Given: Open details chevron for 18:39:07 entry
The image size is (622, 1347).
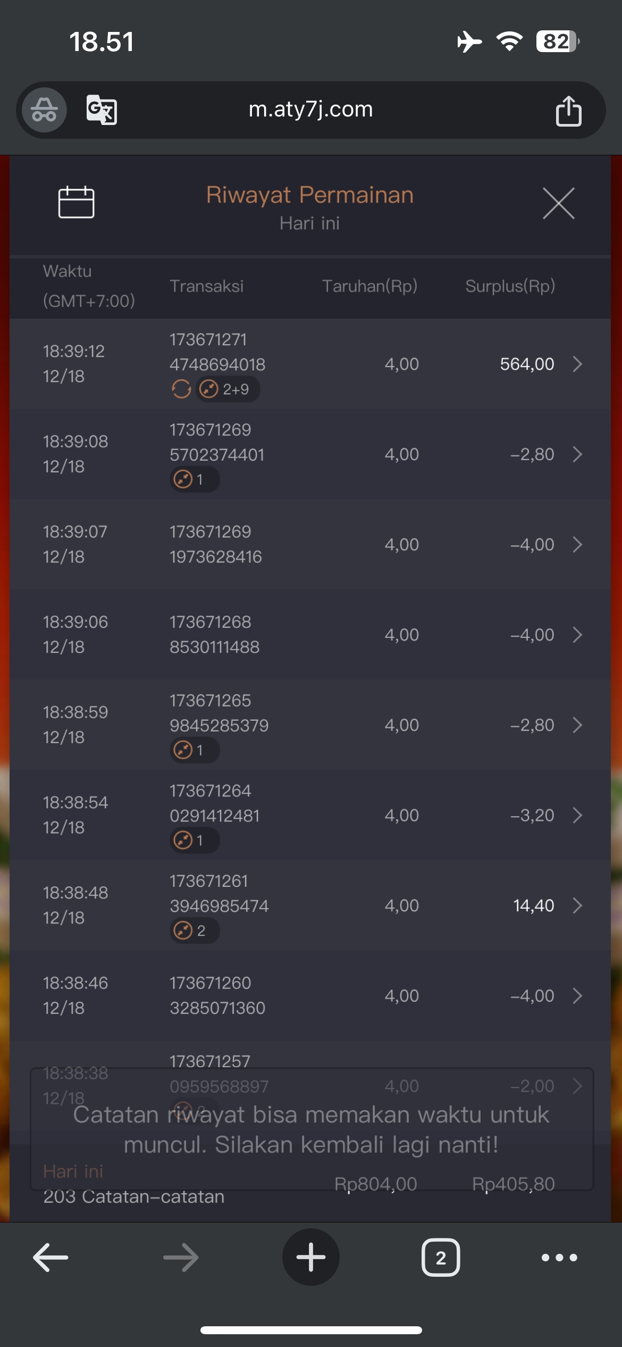Looking at the screenshot, I should pyautogui.click(x=577, y=544).
